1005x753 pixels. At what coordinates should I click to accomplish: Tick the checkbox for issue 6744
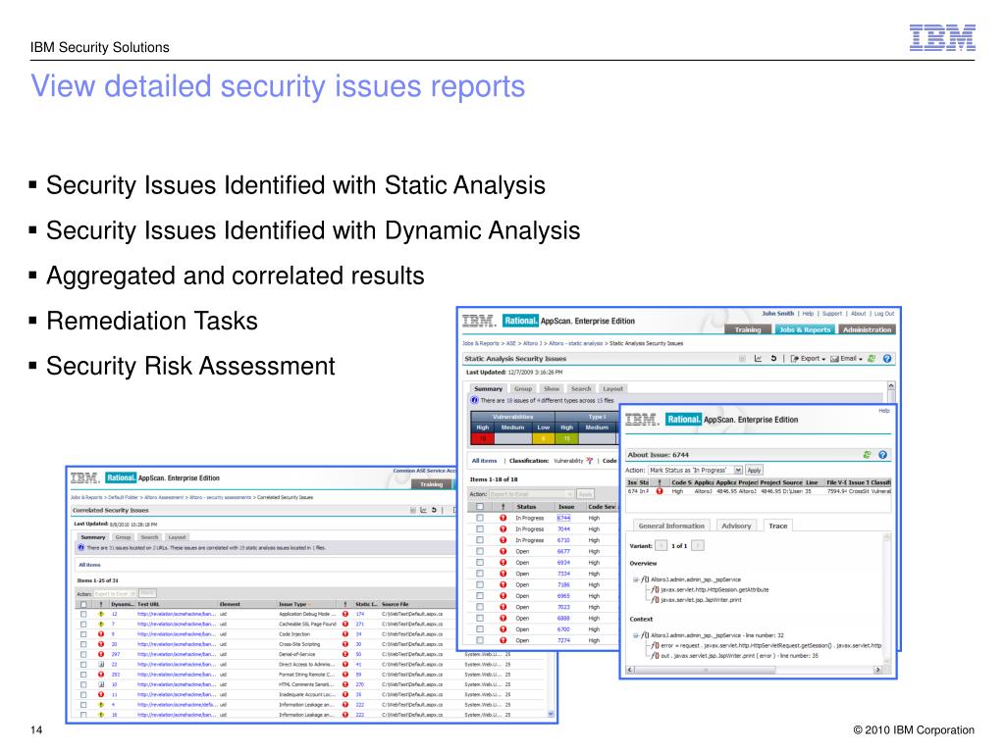point(480,518)
